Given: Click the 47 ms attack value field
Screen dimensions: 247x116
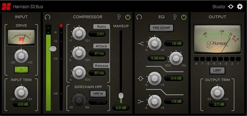Looking at the screenshot, I should click(97, 53).
